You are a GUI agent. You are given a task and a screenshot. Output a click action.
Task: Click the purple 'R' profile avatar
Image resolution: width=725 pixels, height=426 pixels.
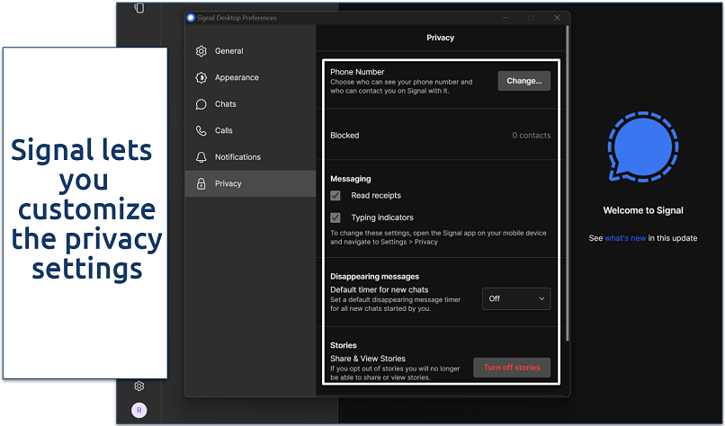[139, 410]
